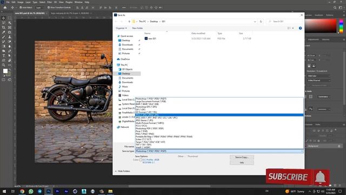Image resolution: width=346 pixels, height=195 pixels.
Task: Toggle Quick Mask mode icon
Action: coord(4,80)
